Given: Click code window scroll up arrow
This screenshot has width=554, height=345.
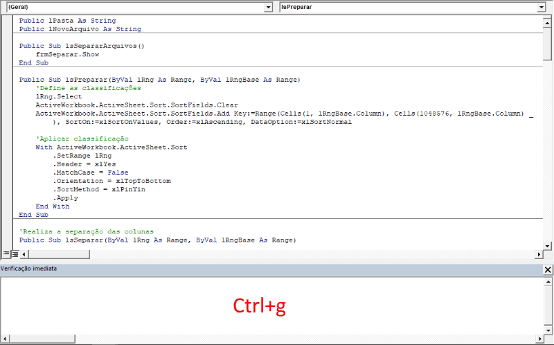Looking at the screenshot, I should pyautogui.click(x=547, y=23).
